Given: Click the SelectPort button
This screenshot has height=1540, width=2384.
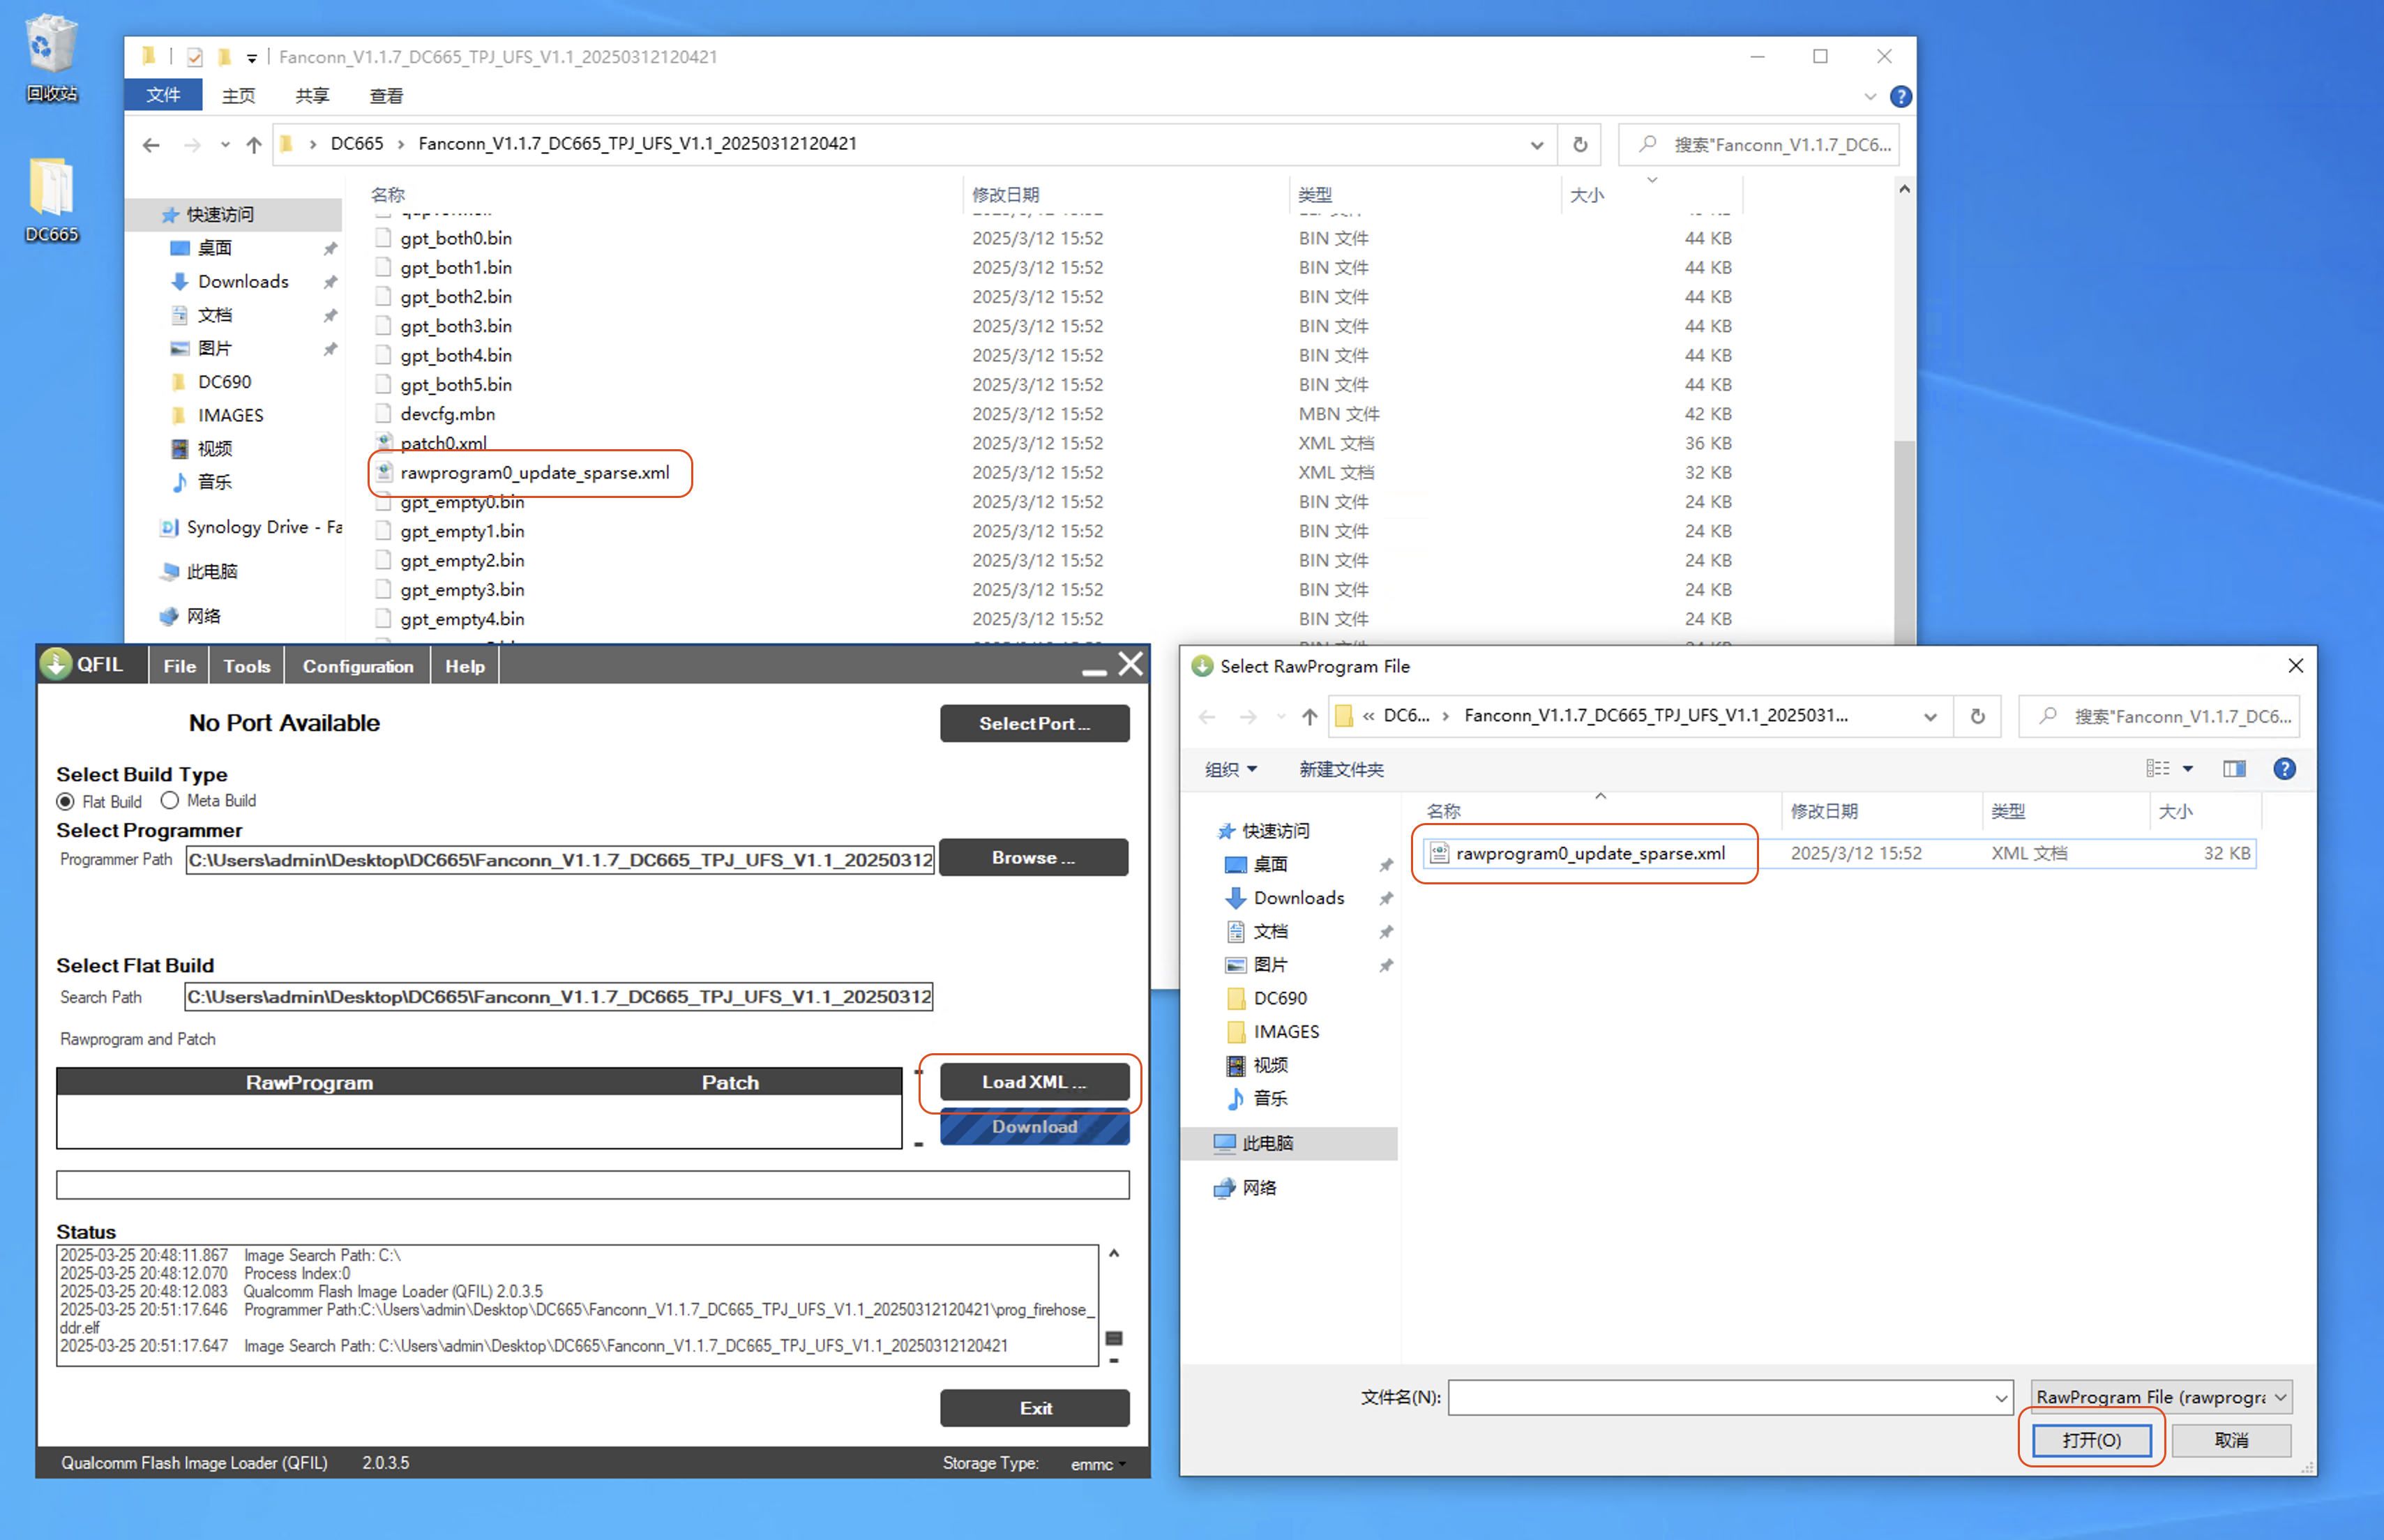Looking at the screenshot, I should (x=1034, y=723).
